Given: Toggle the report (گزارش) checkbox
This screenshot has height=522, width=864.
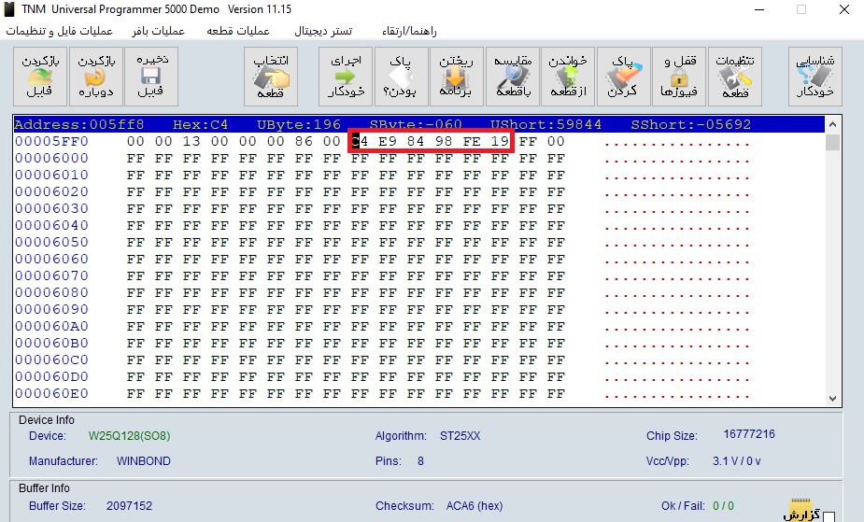Looking at the screenshot, I should (829, 517).
